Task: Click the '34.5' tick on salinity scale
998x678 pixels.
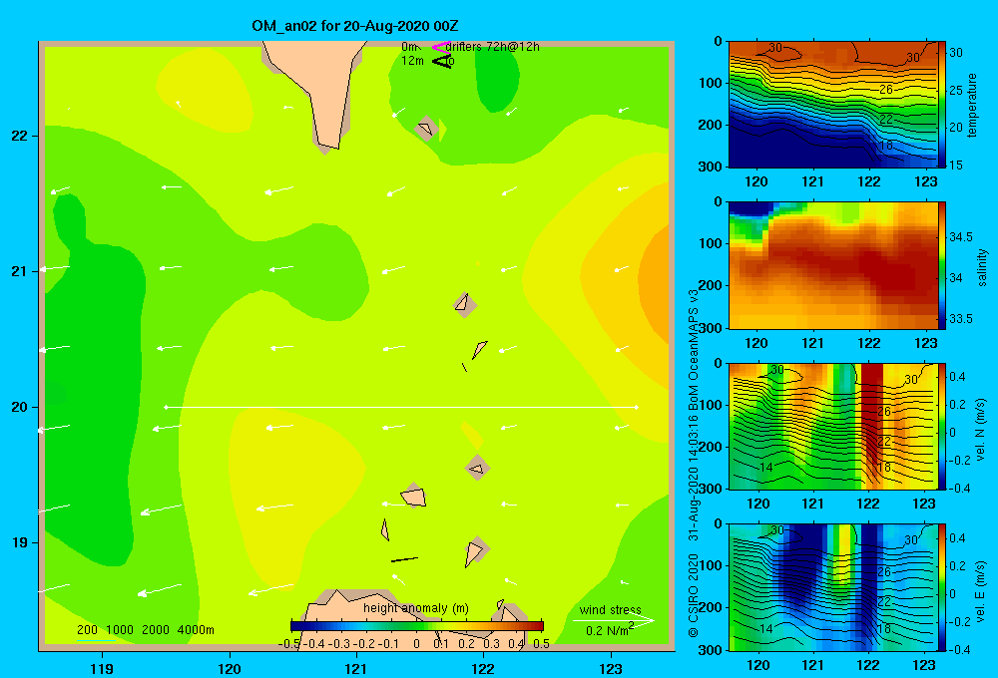Action: pos(961,237)
